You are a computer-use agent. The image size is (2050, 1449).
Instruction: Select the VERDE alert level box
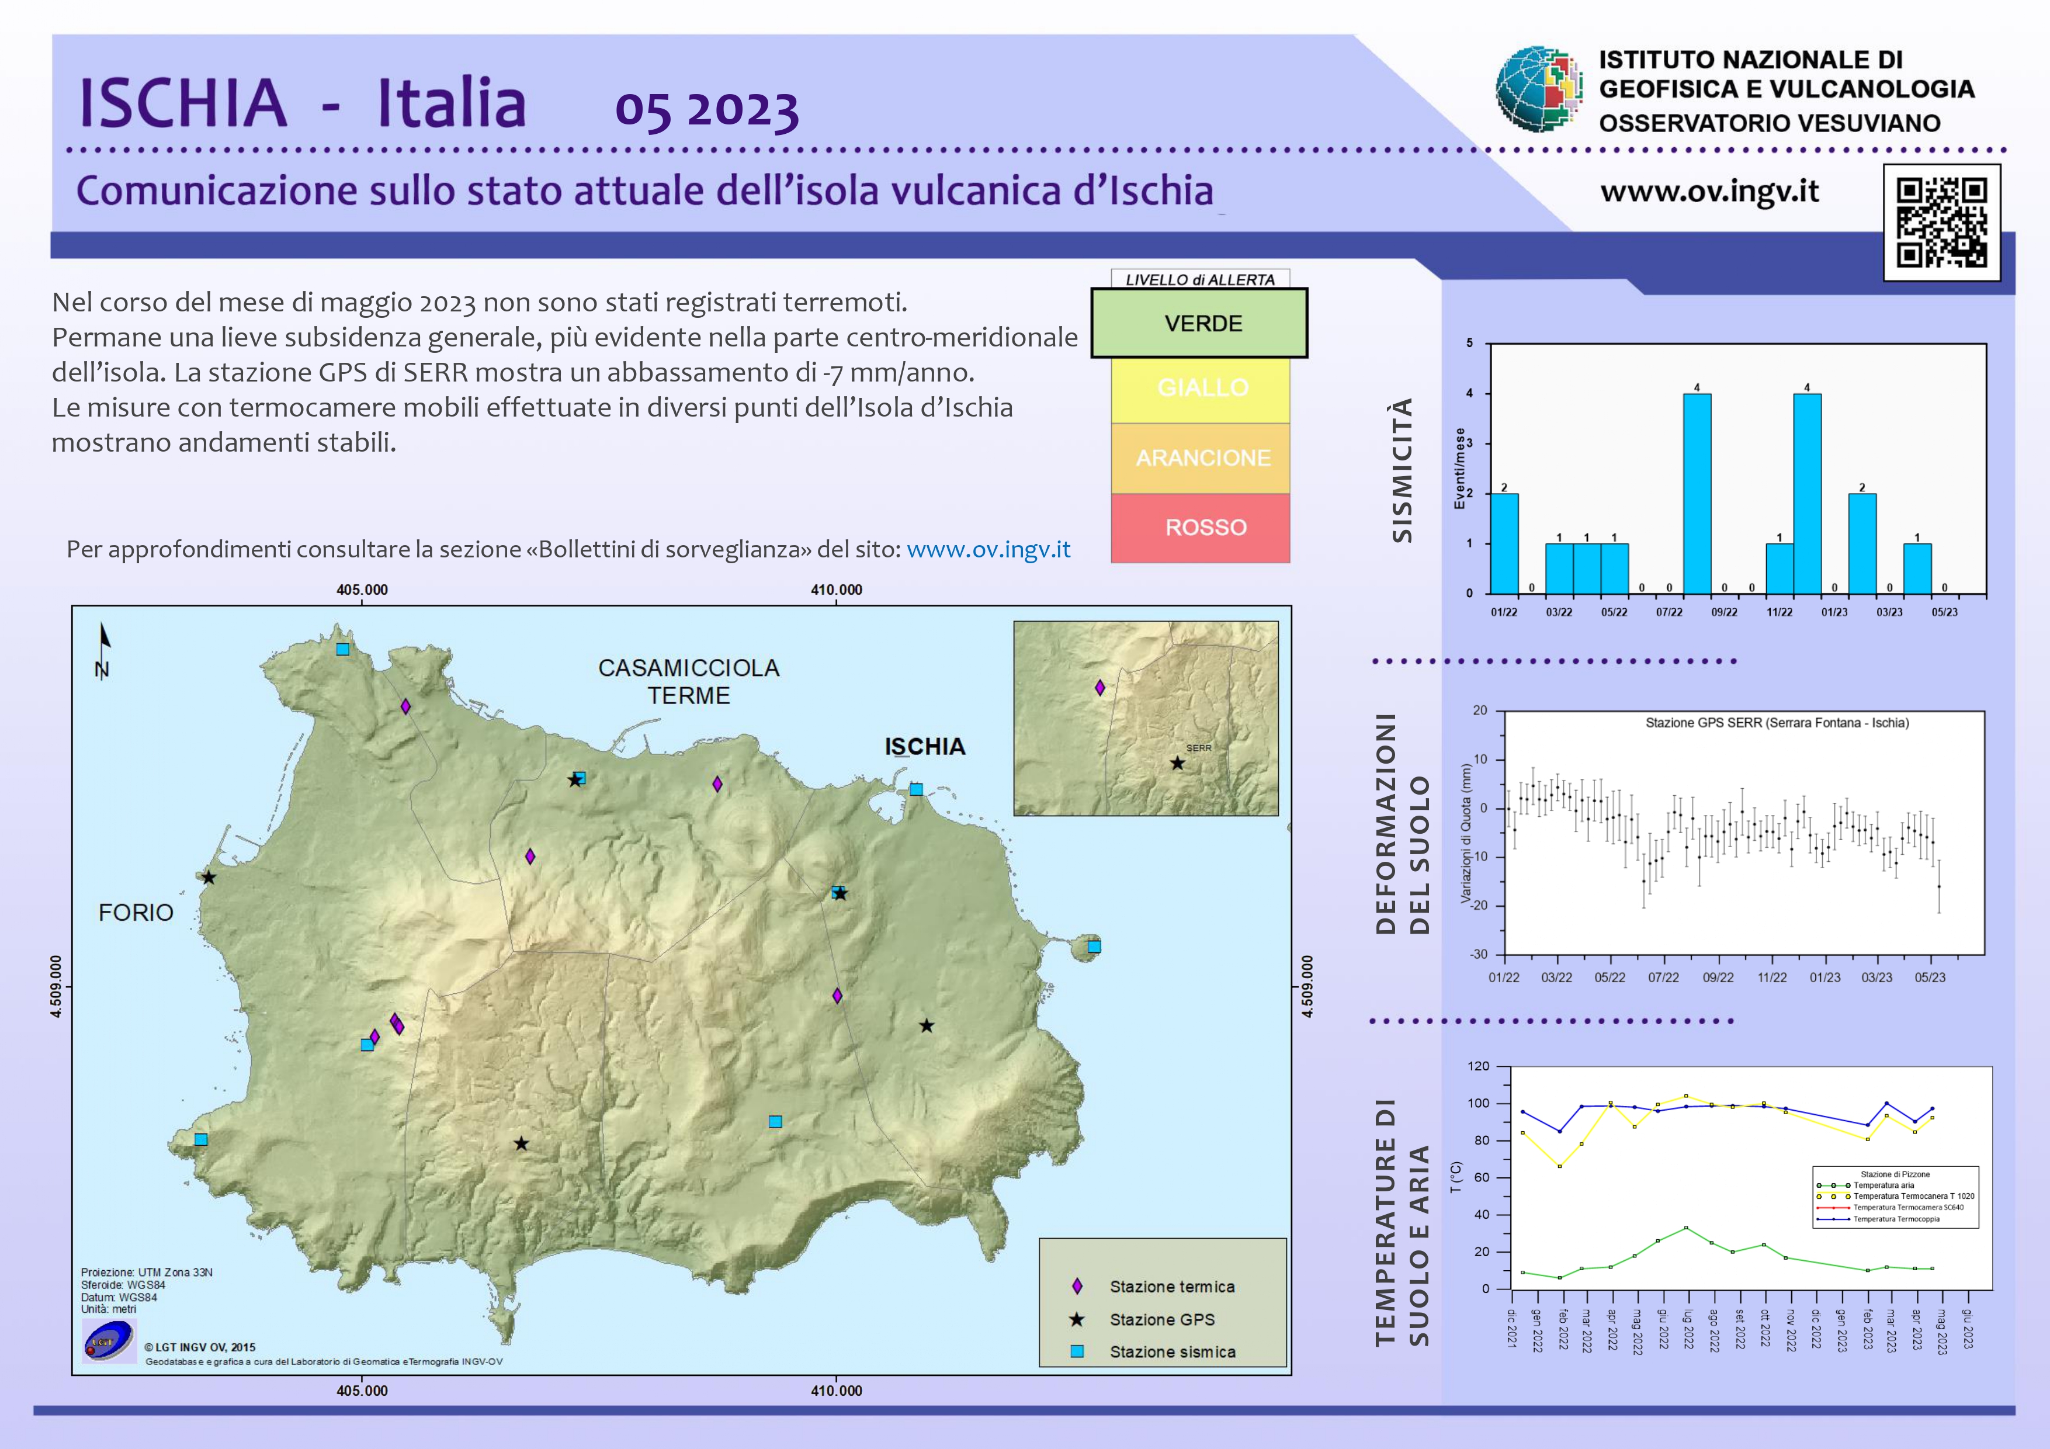coord(1199,323)
